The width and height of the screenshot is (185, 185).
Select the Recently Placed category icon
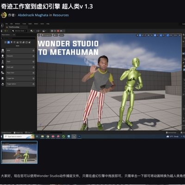point(6,42)
